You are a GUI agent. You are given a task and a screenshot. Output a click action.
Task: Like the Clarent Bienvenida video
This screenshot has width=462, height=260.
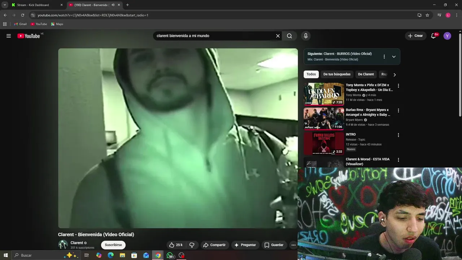click(176, 245)
